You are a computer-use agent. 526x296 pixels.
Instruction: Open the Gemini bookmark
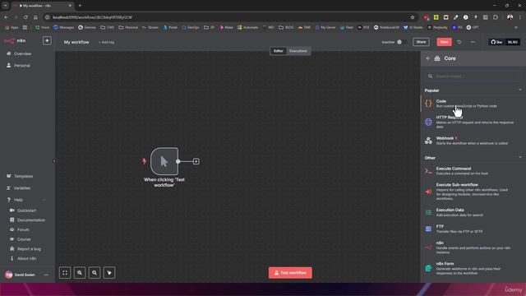[87, 27]
